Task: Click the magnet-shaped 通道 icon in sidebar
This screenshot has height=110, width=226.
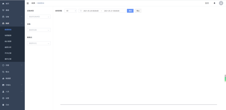Action: coord(3,10)
